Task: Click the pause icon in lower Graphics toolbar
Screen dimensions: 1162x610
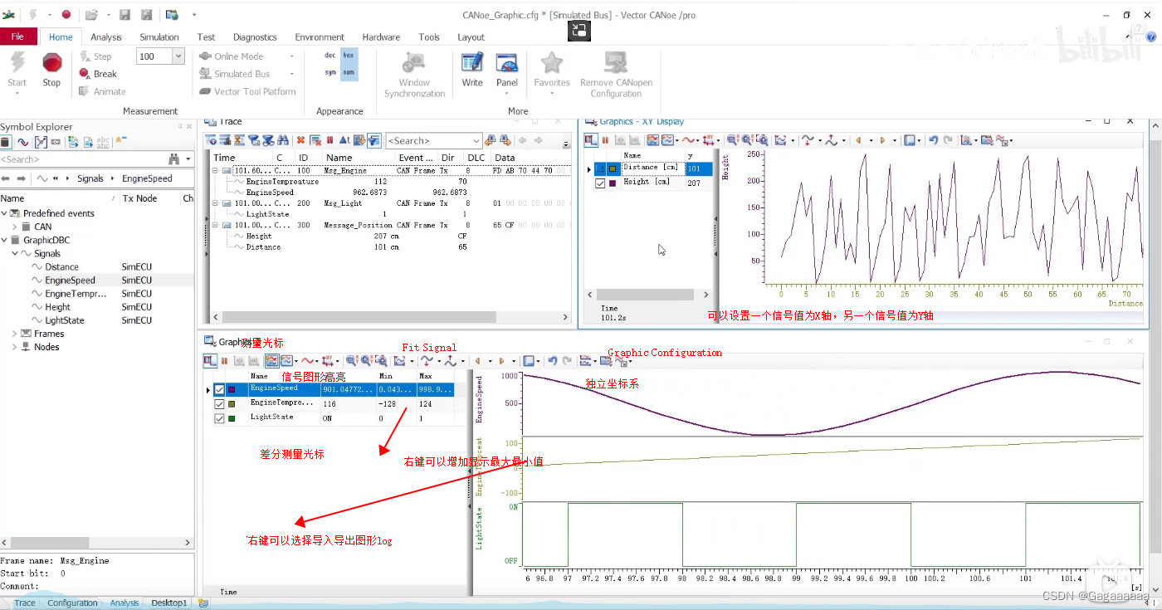Action: point(224,361)
